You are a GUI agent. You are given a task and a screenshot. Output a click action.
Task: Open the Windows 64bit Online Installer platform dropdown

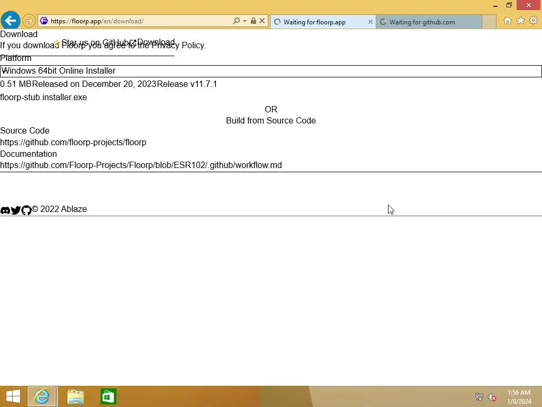tap(271, 71)
